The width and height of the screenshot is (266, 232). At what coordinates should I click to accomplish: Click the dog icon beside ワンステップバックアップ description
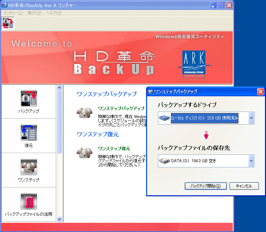pyautogui.click(x=85, y=113)
